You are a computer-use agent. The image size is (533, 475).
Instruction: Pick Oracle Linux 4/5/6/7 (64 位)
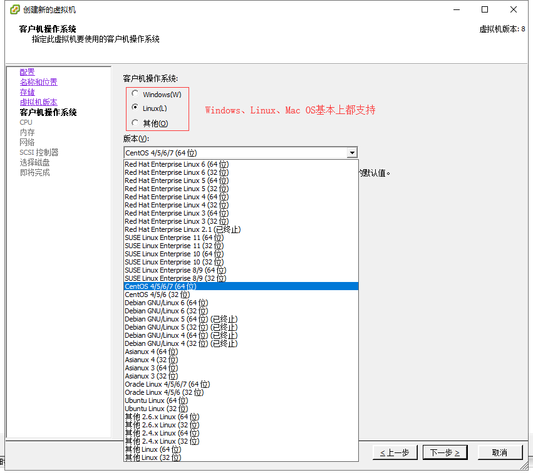coord(241,385)
